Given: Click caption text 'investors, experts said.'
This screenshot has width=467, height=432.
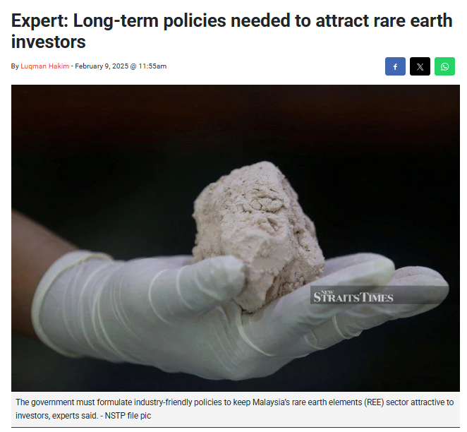Looking at the screenshot, I should (x=56, y=416).
